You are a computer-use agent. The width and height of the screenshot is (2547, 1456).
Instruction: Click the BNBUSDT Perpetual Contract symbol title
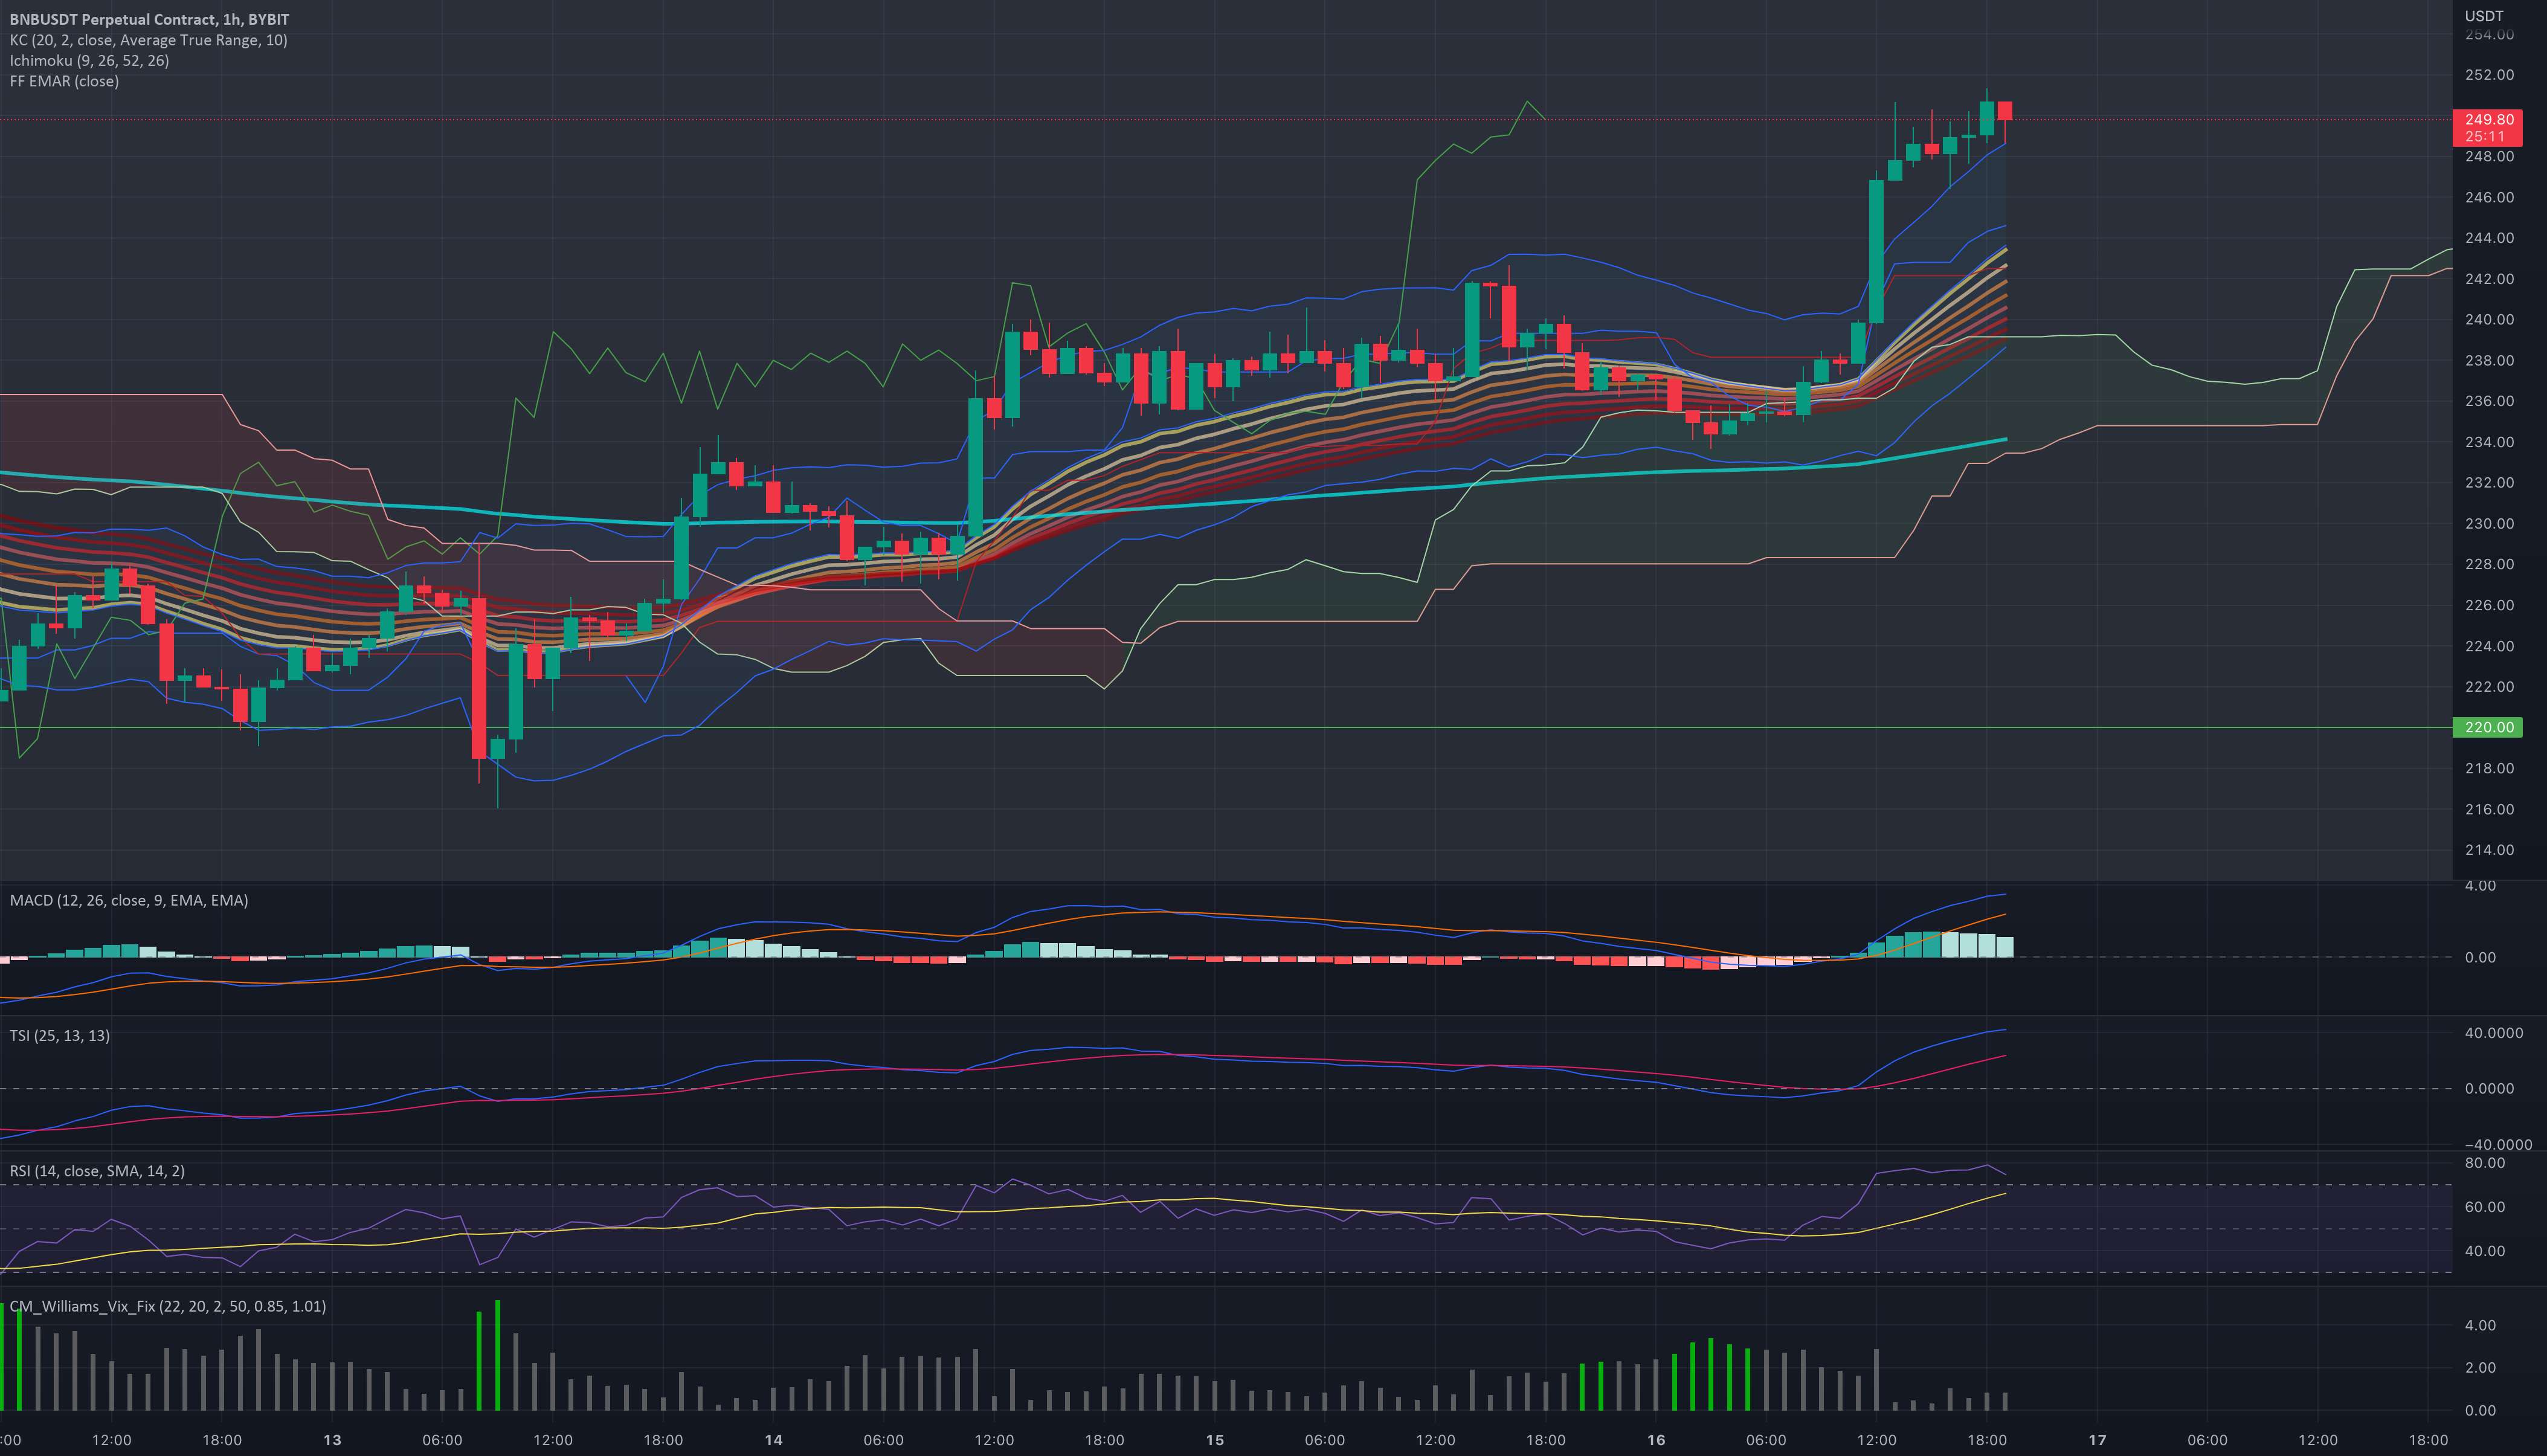coord(150,19)
